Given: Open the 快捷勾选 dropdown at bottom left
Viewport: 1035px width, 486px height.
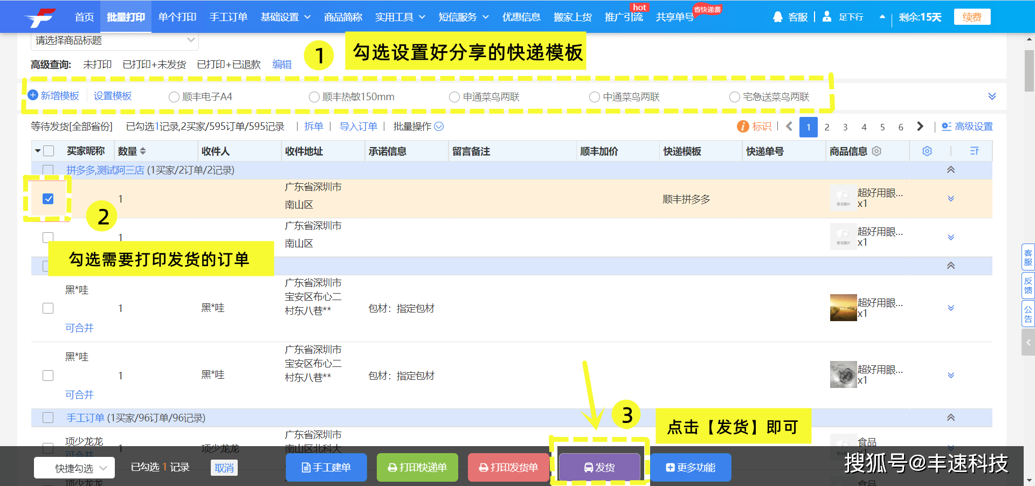Looking at the screenshot, I should [x=74, y=467].
